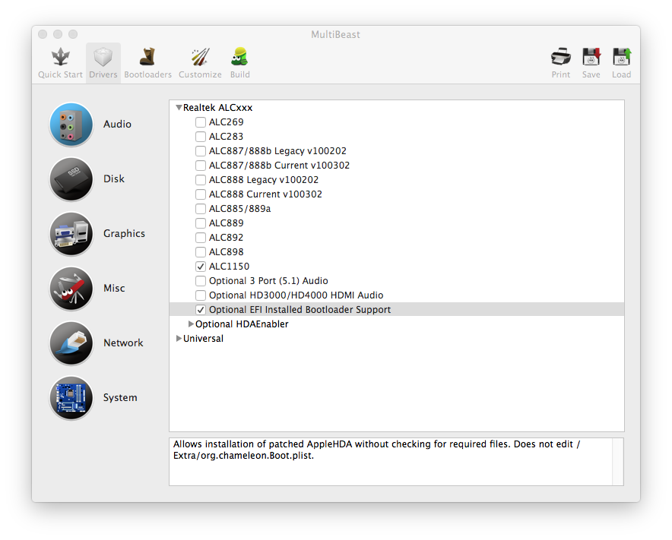Click the description box scrollbar
The height and width of the screenshot is (540, 672).
[617, 462]
